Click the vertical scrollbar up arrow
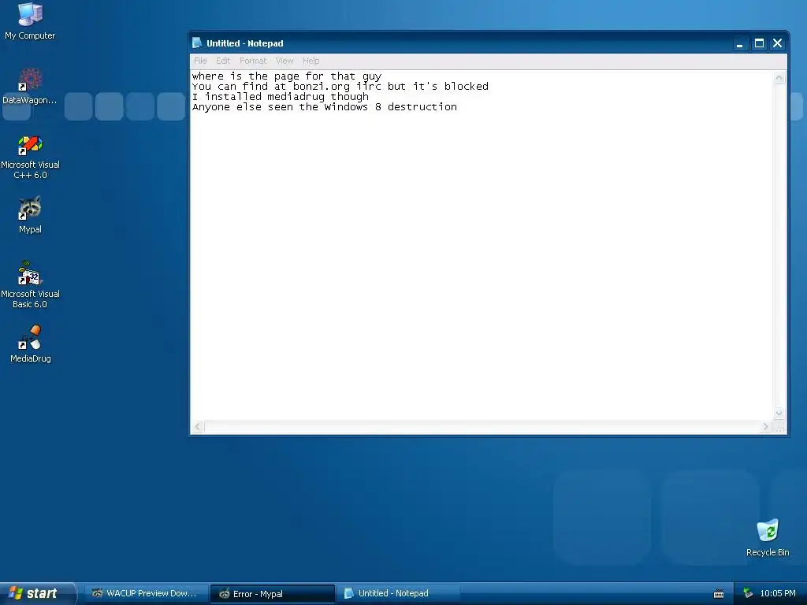 779,78
